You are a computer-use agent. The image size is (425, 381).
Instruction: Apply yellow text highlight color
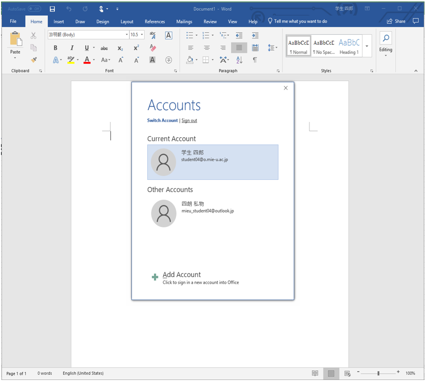[71, 60]
